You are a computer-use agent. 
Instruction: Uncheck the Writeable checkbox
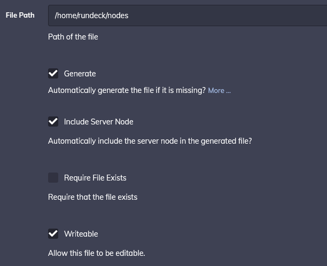point(53,234)
